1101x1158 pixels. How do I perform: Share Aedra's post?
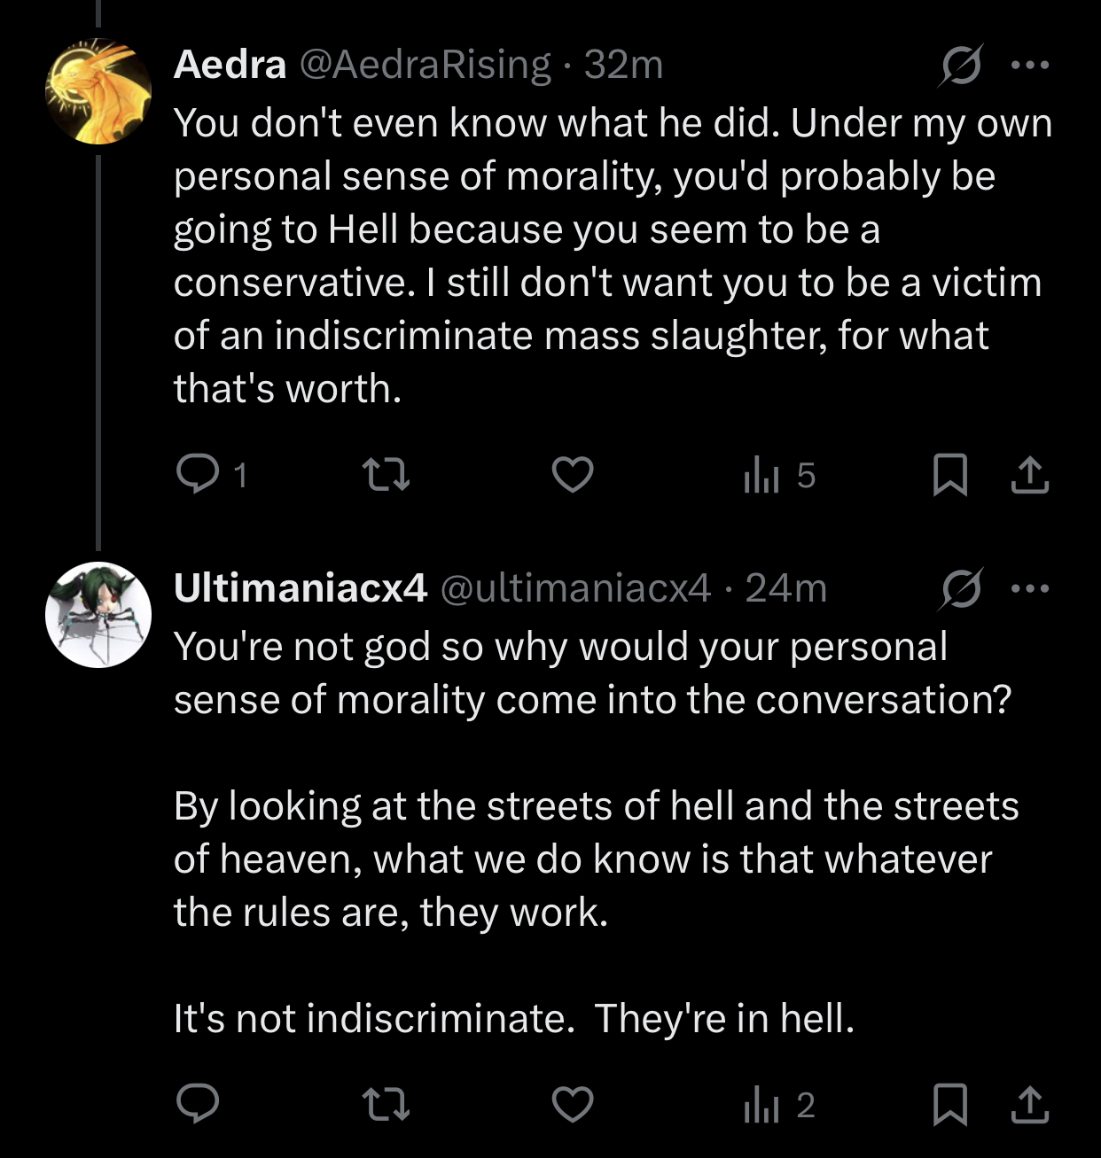pyautogui.click(x=1030, y=474)
